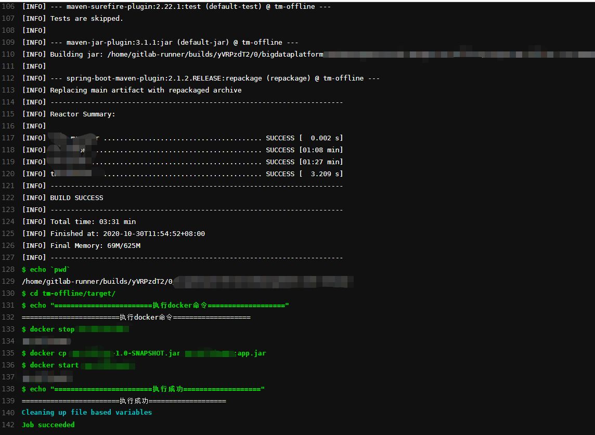
Task: Click line number 133 beside docker stop command
Action: (9, 329)
